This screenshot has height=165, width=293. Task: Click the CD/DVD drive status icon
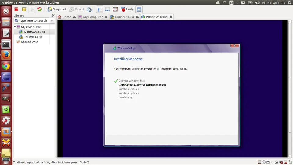(x=264, y=162)
